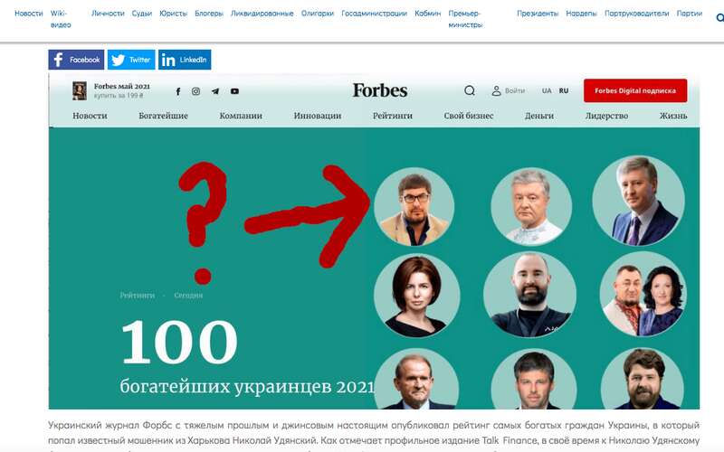Share the article via Facebook button
This screenshot has width=724, height=452.
tap(76, 60)
